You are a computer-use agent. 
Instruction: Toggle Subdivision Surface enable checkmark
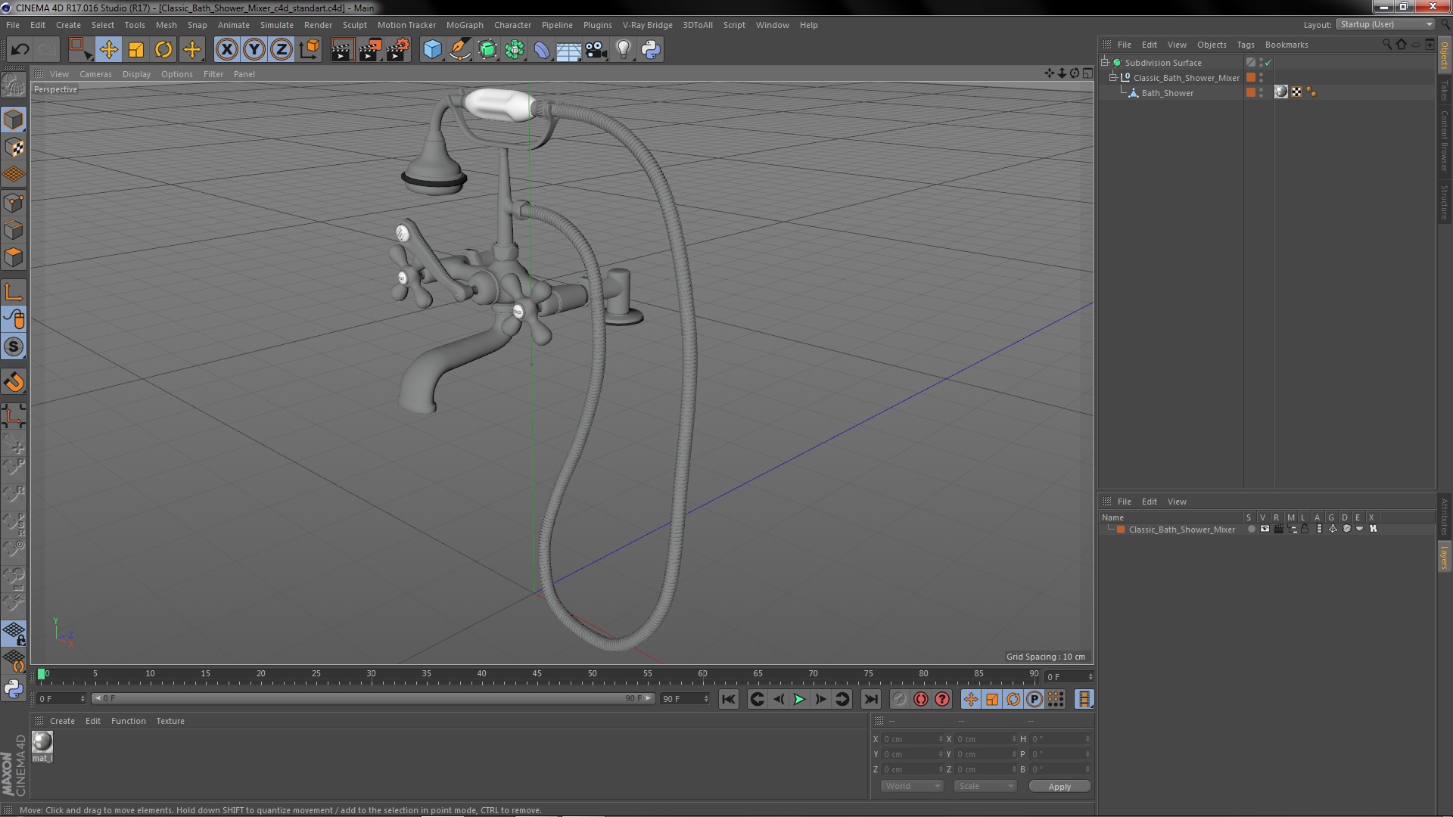coord(1268,63)
